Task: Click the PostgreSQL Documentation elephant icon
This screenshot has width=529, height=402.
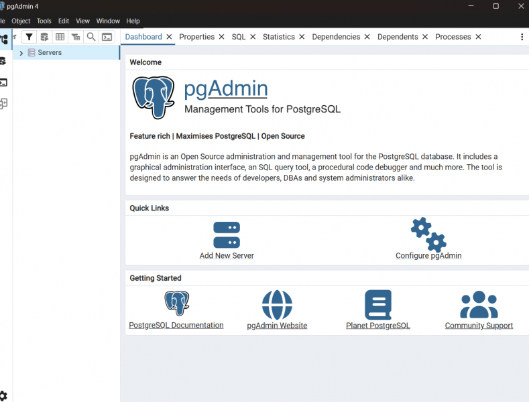Action: click(177, 304)
